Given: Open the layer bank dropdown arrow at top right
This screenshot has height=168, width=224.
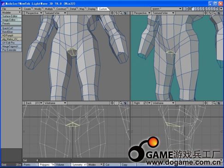Looking at the screenshot, I should tap(221, 9).
